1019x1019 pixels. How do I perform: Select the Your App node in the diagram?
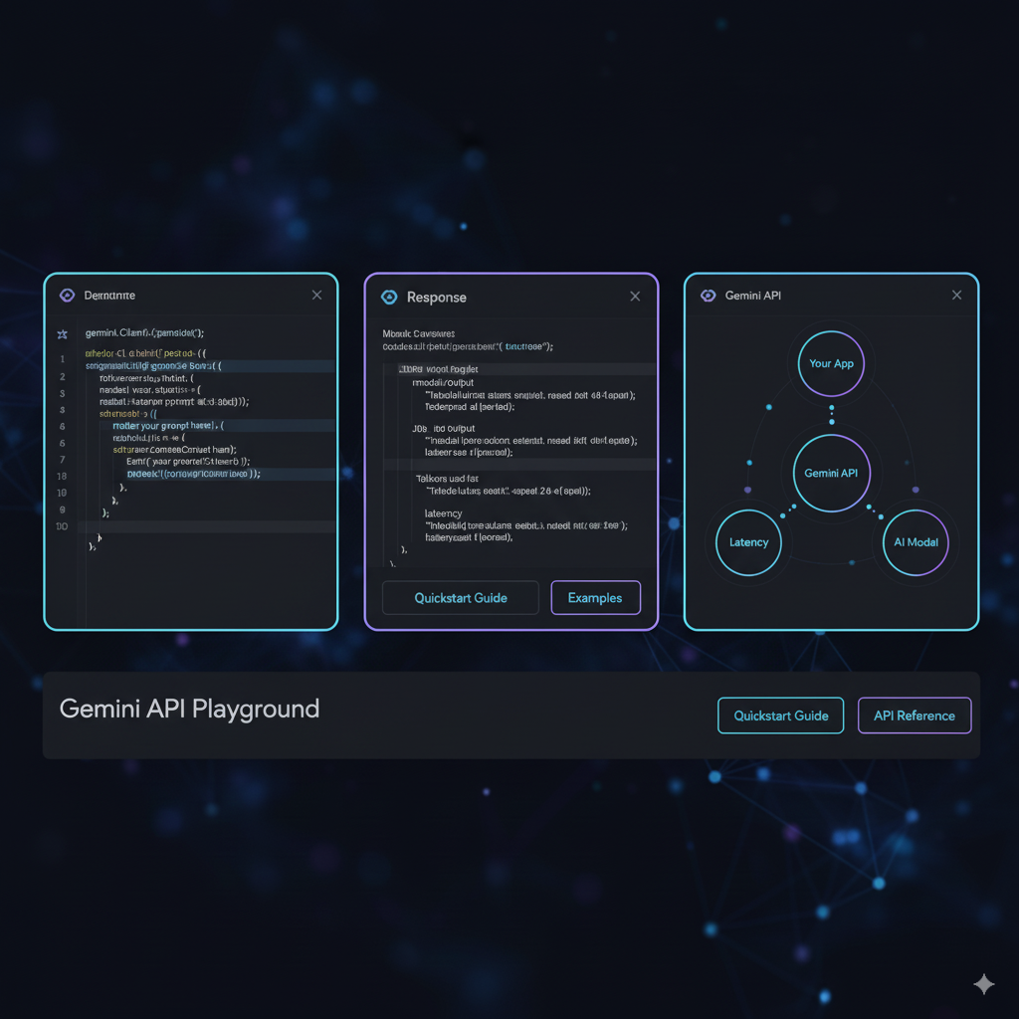click(x=831, y=364)
